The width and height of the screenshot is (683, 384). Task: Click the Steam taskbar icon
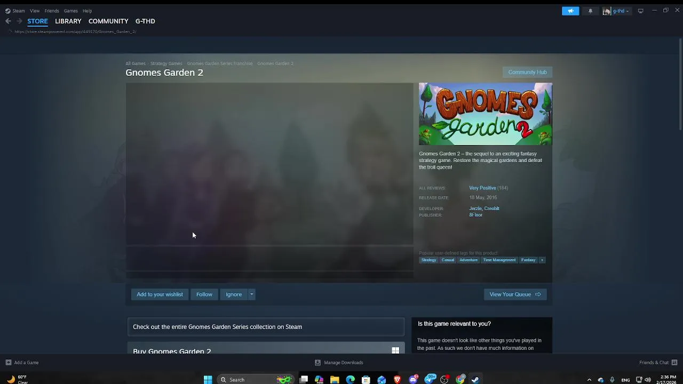(475, 380)
